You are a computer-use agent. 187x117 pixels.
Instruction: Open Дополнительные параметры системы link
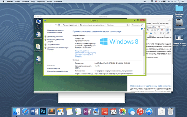[x=58, y=49]
